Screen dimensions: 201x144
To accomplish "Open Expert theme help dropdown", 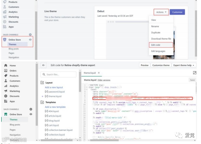I will pyautogui.click(x=184, y=65).
